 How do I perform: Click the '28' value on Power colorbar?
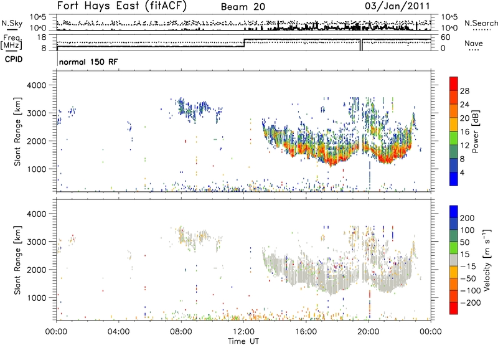[x=464, y=91]
